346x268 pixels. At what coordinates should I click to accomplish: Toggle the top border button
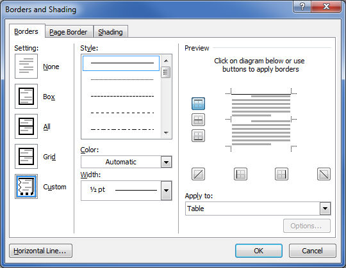198,104
